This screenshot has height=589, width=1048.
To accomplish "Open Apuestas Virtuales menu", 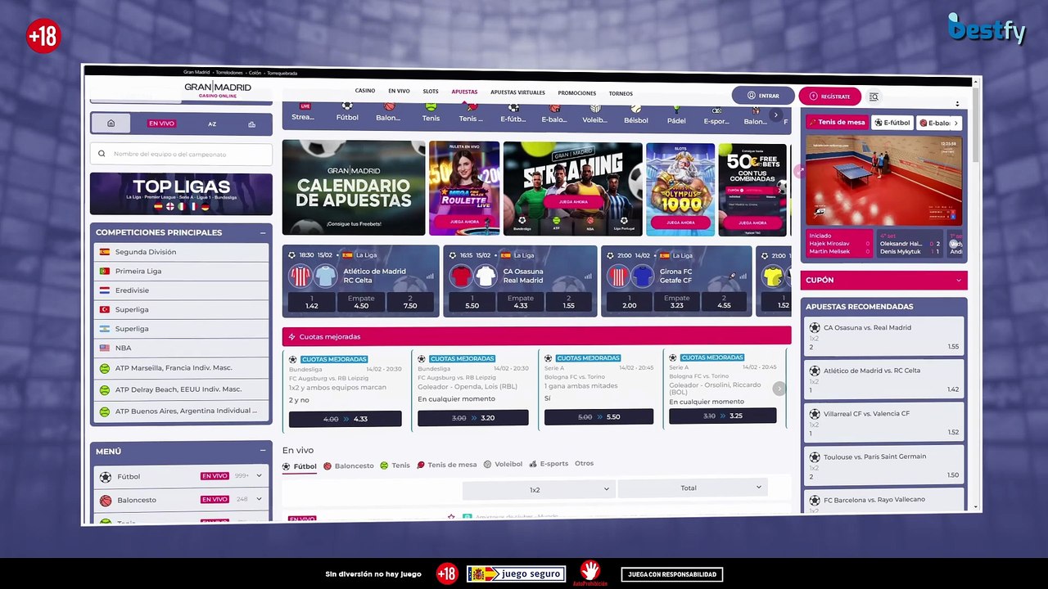I will 517,92.
